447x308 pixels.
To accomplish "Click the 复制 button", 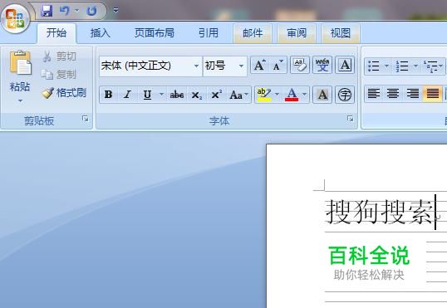I will tap(59, 75).
